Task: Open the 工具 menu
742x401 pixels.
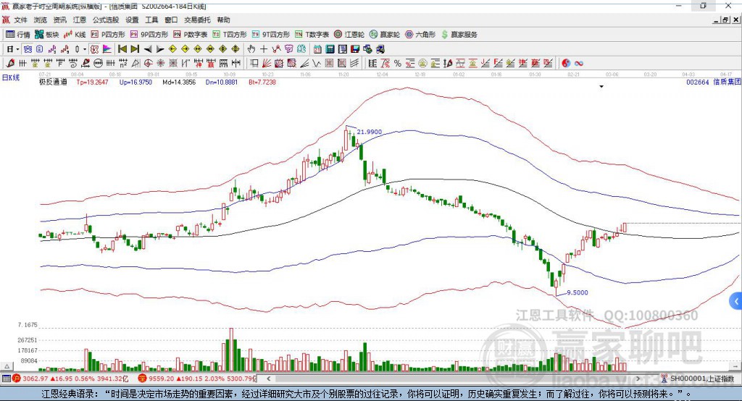Action: (151, 20)
